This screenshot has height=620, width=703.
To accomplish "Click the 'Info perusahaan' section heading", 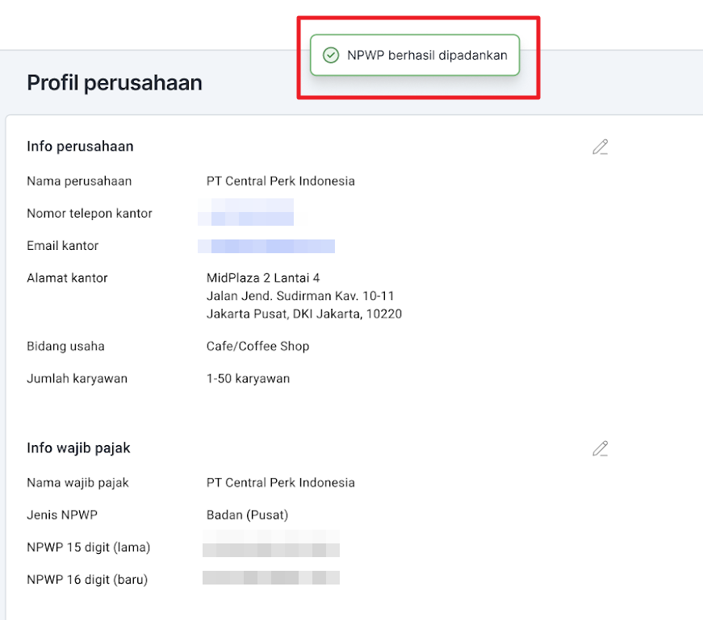I will click(x=80, y=147).
